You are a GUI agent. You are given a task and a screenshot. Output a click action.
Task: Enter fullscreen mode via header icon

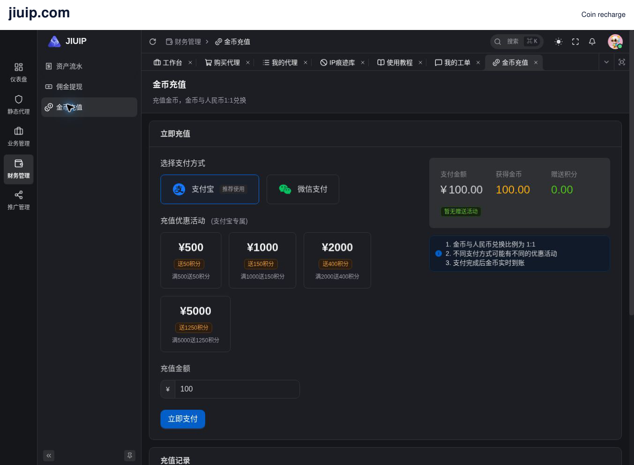point(575,42)
